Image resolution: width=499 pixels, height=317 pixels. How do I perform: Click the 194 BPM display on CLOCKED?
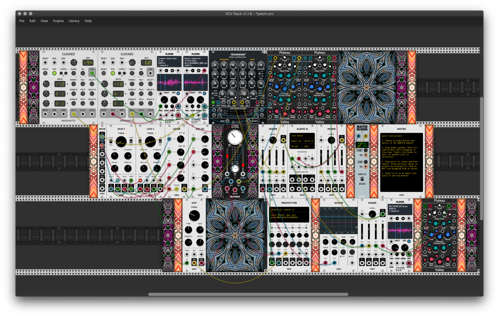(x=88, y=63)
